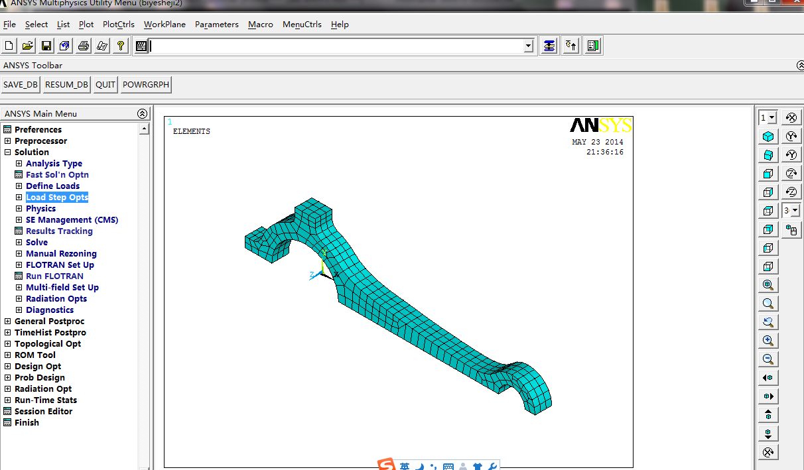Pan the model left with the left-arrow icon
The image size is (804, 470).
[768, 378]
